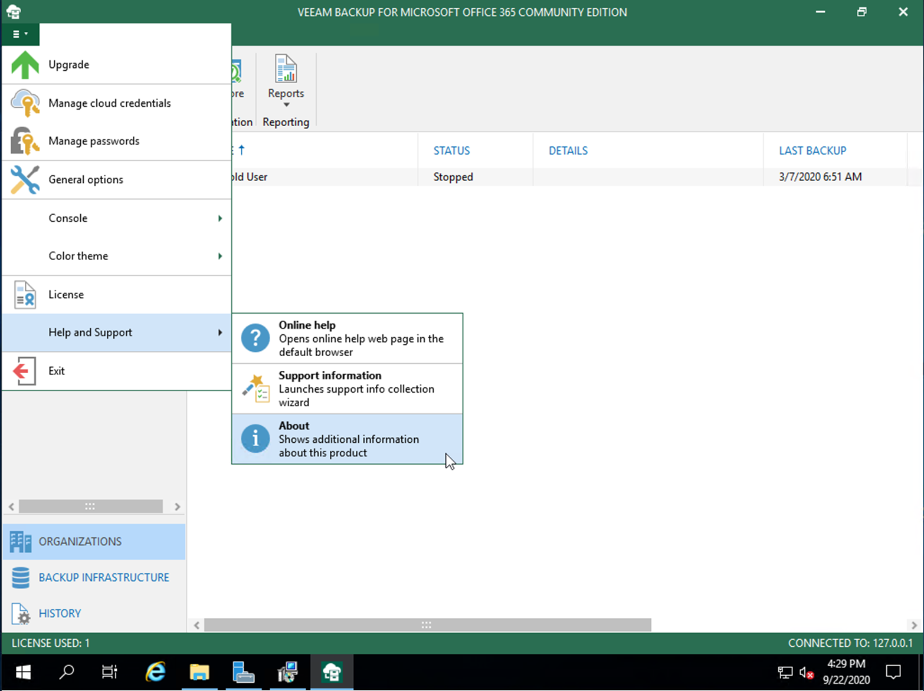The height and width of the screenshot is (691, 924).
Task: Switch to HISTORY view
Action: 94,613
